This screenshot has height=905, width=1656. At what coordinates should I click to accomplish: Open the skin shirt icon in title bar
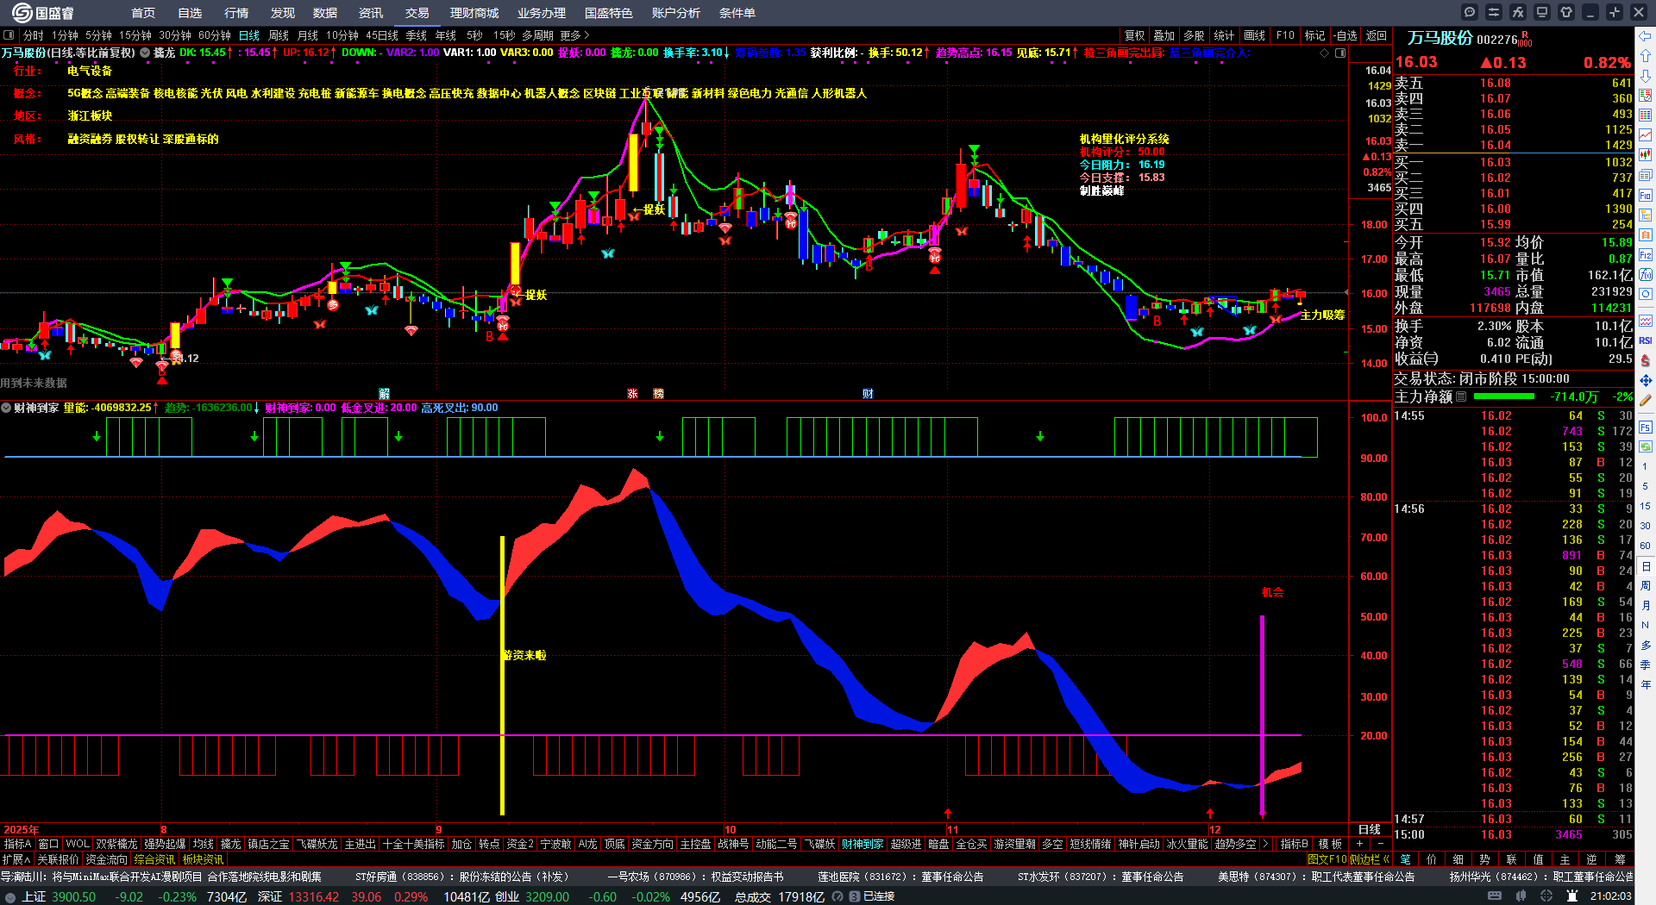pyautogui.click(x=1566, y=12)
